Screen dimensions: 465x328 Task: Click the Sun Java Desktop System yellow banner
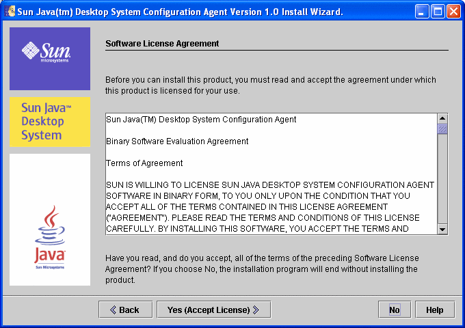coord(50,122)
